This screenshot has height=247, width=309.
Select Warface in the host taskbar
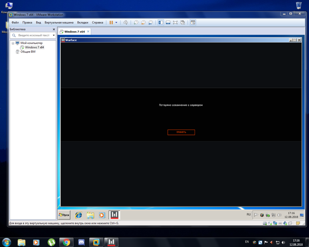pyautogui.click(x=111, y=242)
